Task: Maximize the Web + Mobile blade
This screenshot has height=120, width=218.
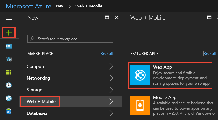Action: tap(209, 18)
